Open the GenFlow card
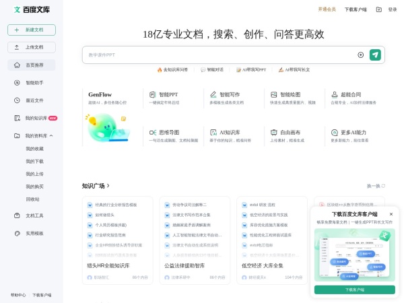This screenshot has height=303, width=404. tap(108, 98)
